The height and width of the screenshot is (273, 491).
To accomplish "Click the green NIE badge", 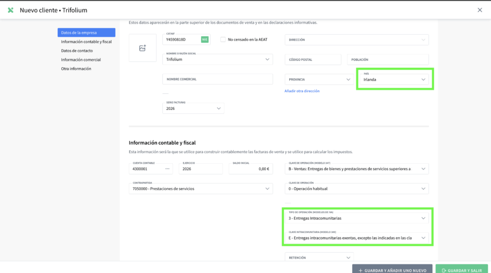I will point(204,39).
